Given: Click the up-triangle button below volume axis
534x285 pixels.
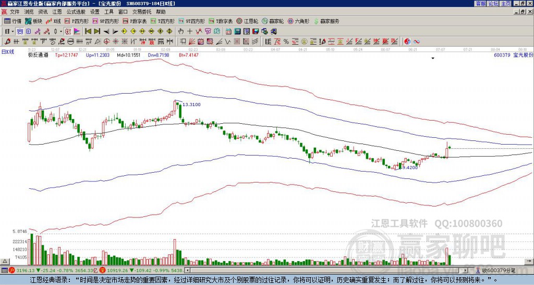Looking at the screenshot, I should tap(5, 261).
